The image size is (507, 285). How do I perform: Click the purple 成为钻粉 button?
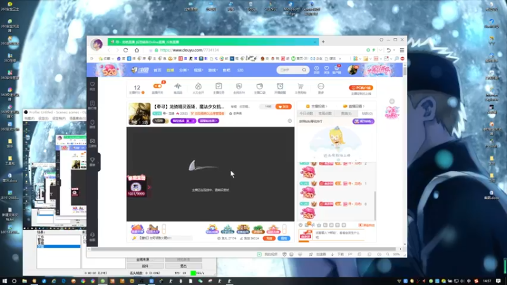tap(363, 121)
